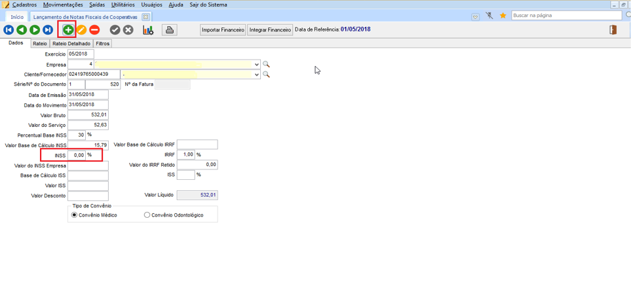Click the INSS percentage field
Image resolution: width=631 pixels, height=295 pixels.
[77, 155]
